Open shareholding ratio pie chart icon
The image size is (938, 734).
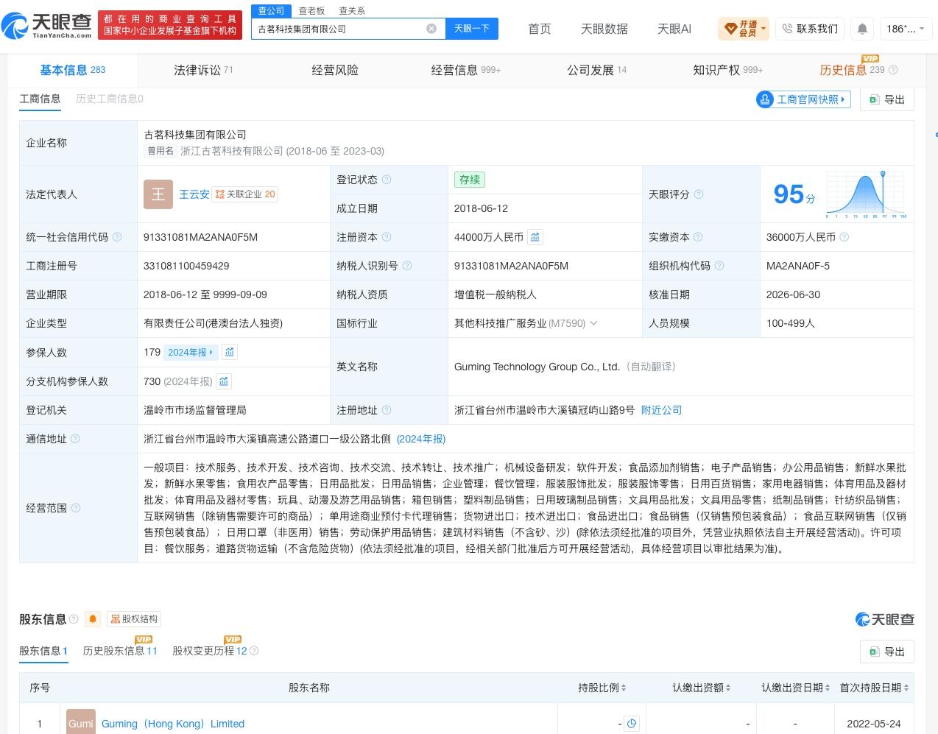tap(631, 724)
